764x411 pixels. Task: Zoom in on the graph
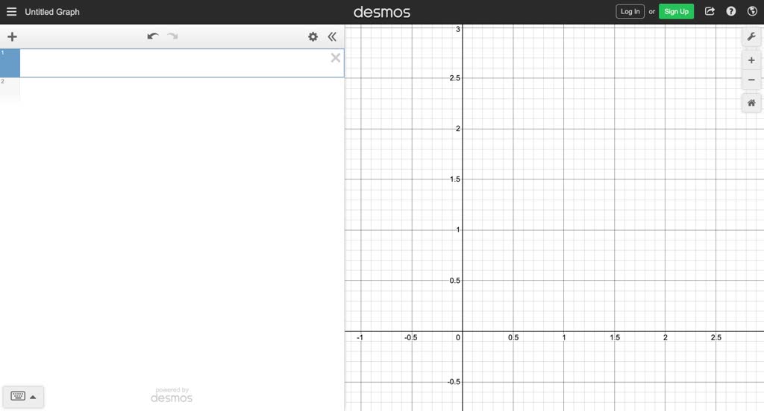click(751, 60)
